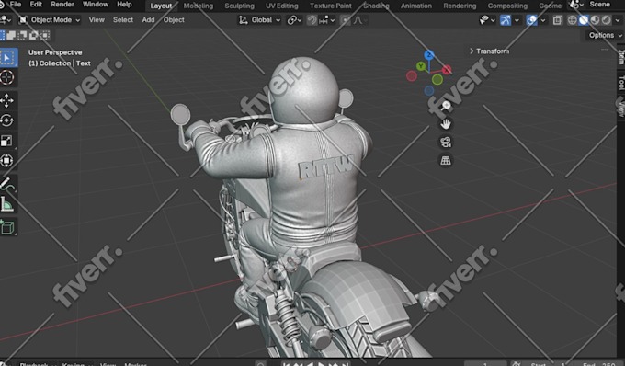The image size is (625, 366).
Task: Switch to the Texture Paint workspace tab
Action: click(x=331, y=6)
